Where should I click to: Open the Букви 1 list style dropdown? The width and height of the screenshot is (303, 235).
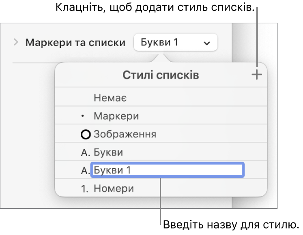[176, 42]
